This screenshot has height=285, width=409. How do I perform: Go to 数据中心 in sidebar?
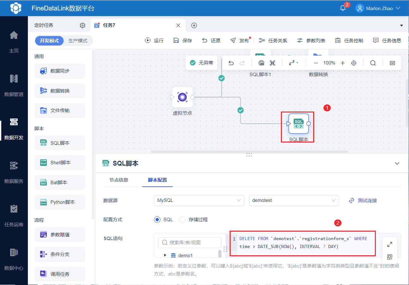point(14,260)
